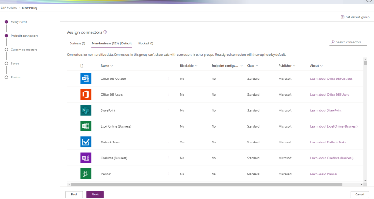Click the SharePoint connector icon
The height and width of the screenshot is (199, 374).
click(x=85, y=110)
